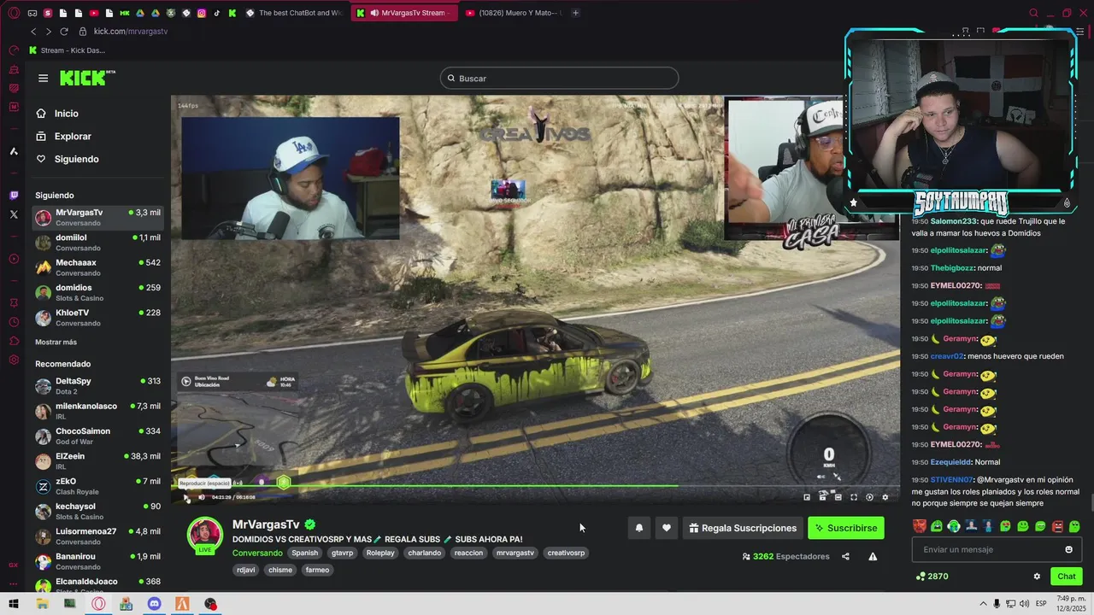Open the TikTok pinned tab

216,13
